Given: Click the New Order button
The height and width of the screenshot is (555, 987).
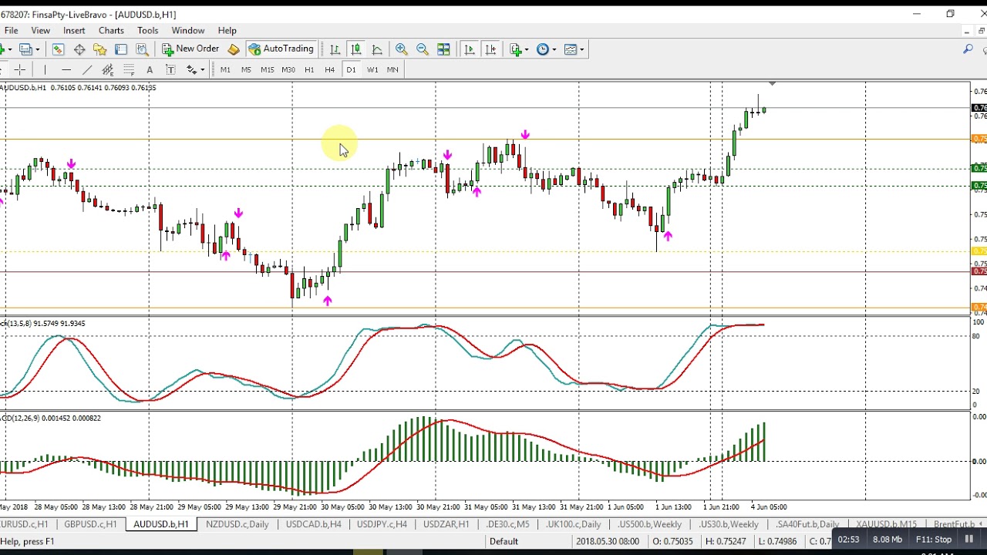Looking at the screenshot, I should point(190,49).
